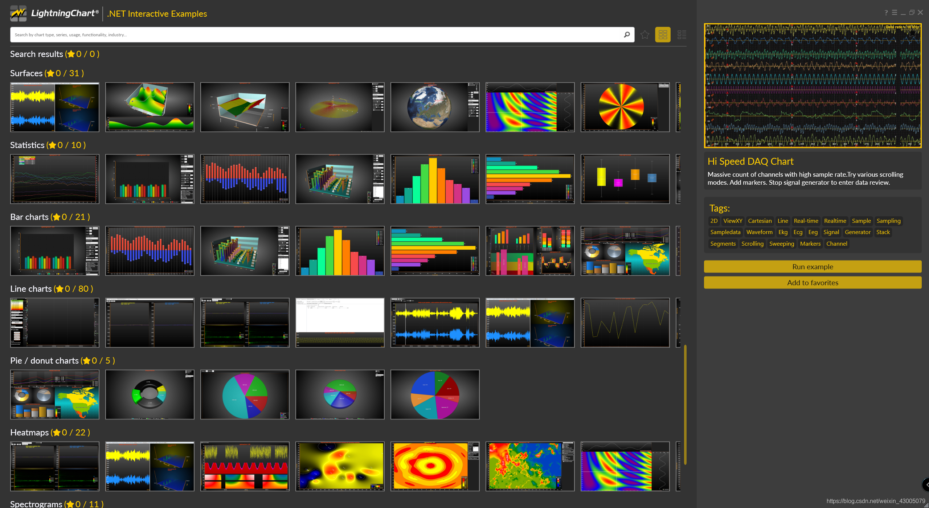Click the Eeg tag
Image resolution: width=929 pixels, height=508 pixels.
pyautogui.click(x=813, y=232)
